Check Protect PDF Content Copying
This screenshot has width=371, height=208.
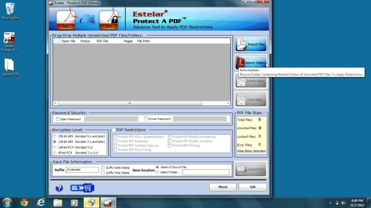click(115, 146)
